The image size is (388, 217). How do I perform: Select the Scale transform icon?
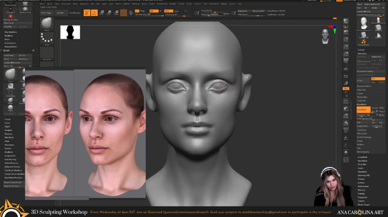(109, 13)
